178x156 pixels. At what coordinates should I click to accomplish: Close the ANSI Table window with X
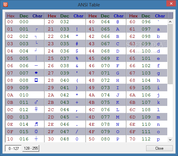pyautogui.click(x=171, y=3)
